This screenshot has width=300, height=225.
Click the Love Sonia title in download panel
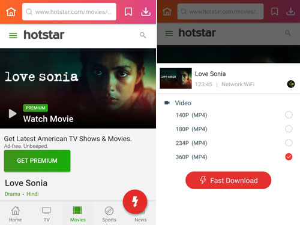[x=211, y=74]
